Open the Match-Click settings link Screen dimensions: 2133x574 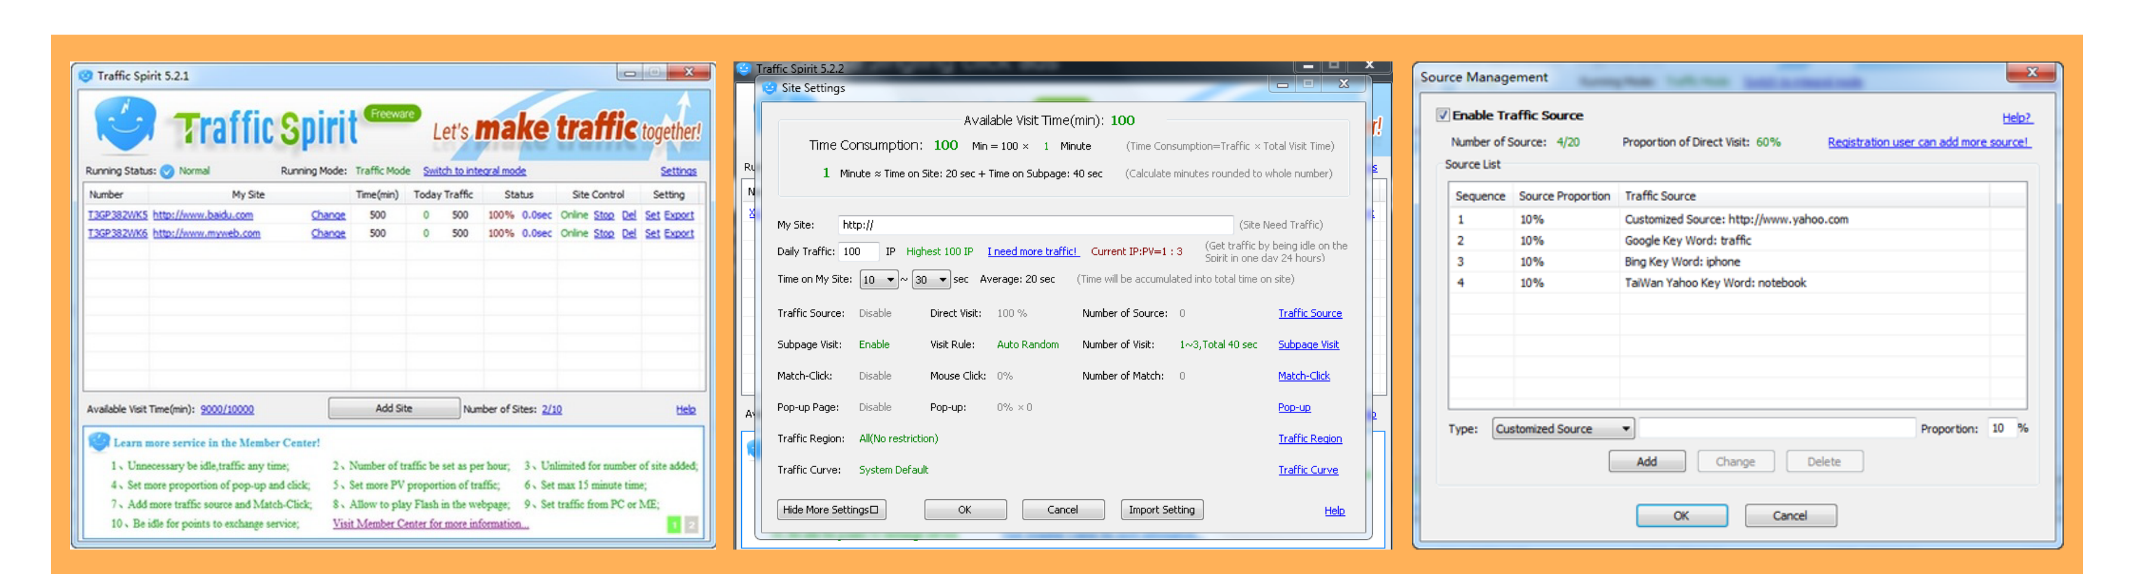pos(1303,377)
